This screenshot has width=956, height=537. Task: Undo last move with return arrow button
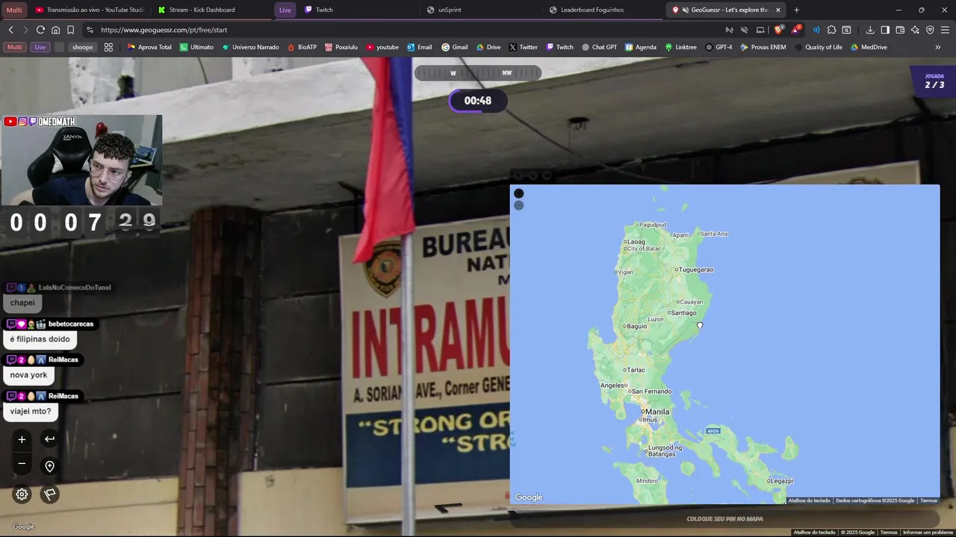(49, 439)
